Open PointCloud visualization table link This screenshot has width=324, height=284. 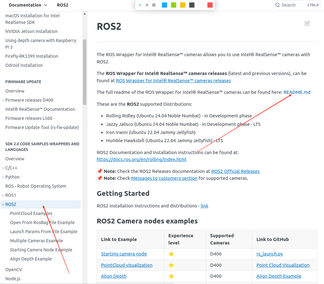(x=127, y=265)
